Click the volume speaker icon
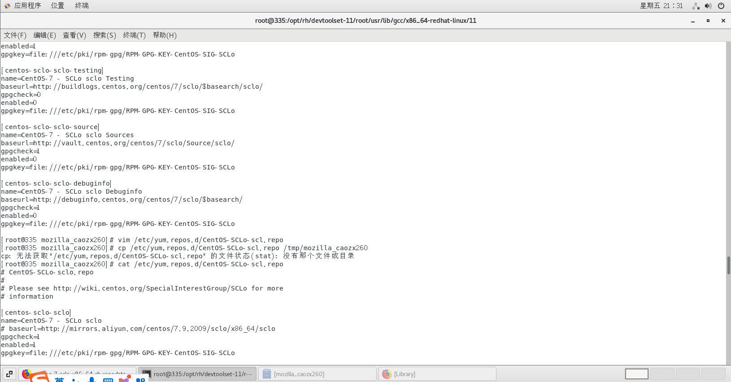 (x=708, y=6)
